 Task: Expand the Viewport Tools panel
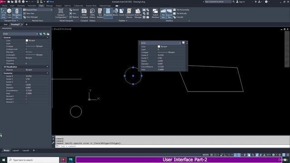(x=11, y=21)
